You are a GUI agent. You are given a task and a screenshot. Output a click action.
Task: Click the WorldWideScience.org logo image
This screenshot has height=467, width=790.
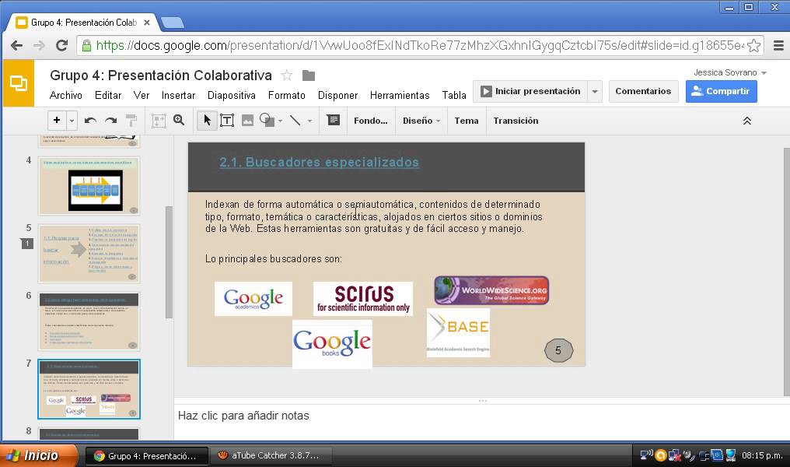[x=491, y=290]
